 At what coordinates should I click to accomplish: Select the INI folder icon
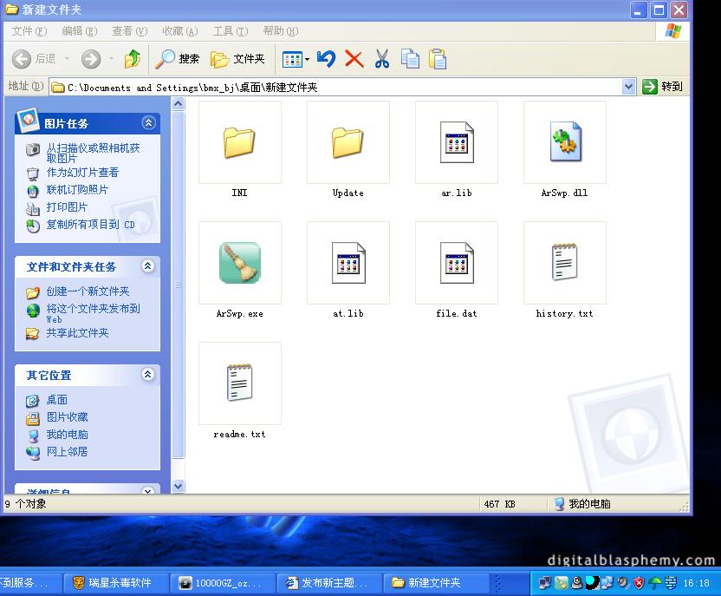tap(239, 142)
